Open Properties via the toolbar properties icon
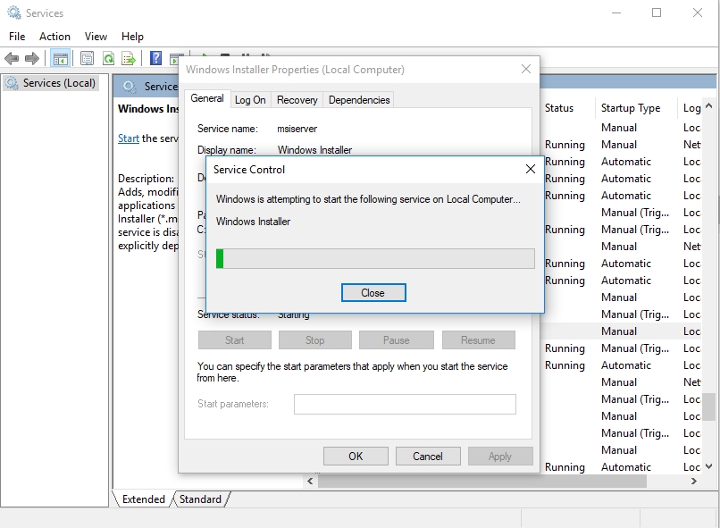 [87, 58]
